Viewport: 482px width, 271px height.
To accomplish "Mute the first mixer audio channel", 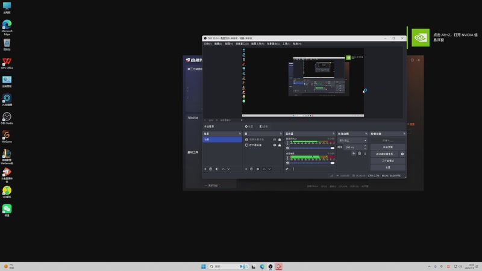I will [288, 148].
